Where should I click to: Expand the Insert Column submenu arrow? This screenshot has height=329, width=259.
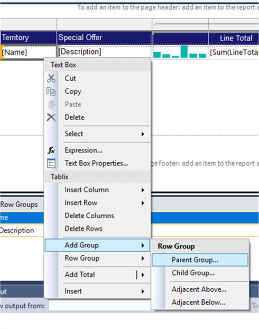[143, 190]
